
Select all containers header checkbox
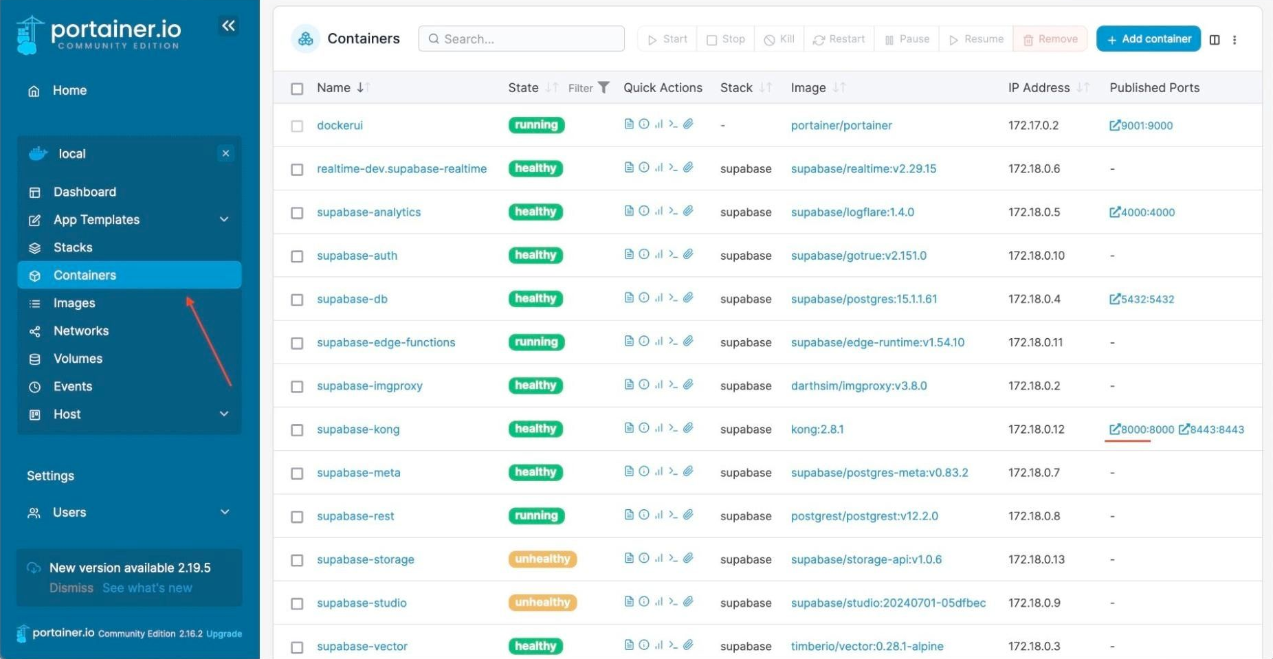tap(297, 89)
